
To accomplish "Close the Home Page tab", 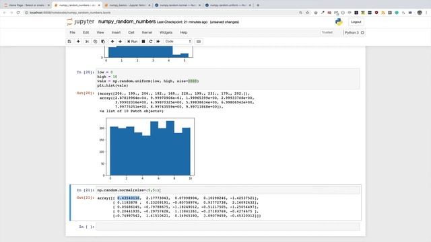I will (48, 5).
